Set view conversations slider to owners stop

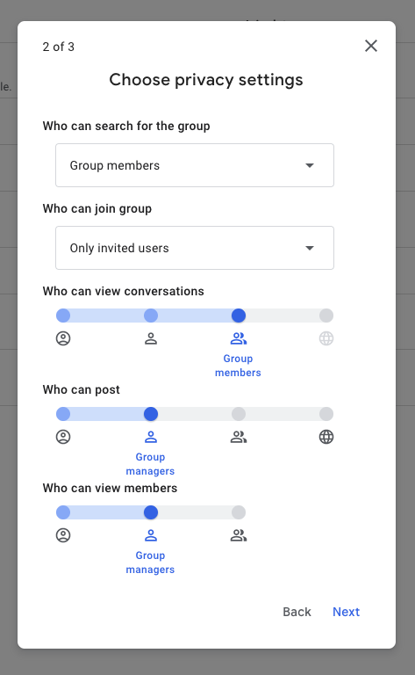[x=63, y=316]
